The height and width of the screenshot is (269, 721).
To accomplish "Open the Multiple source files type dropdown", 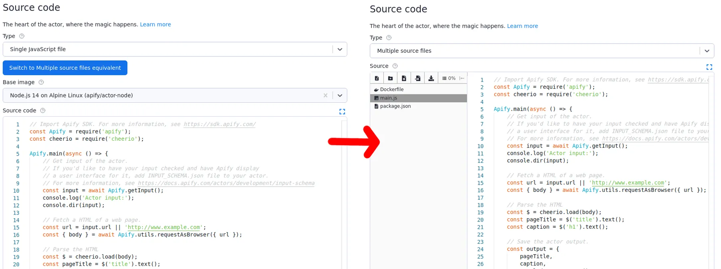I will [542, 51].
